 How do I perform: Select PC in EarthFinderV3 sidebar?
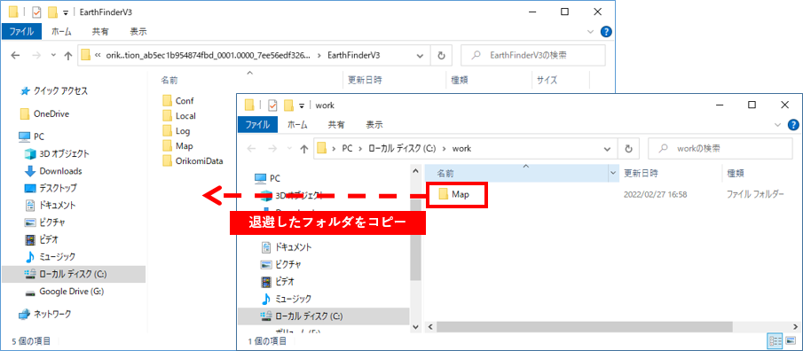coord(32,136)
